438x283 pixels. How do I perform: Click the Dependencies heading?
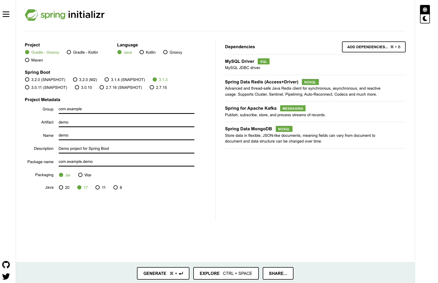240,47
